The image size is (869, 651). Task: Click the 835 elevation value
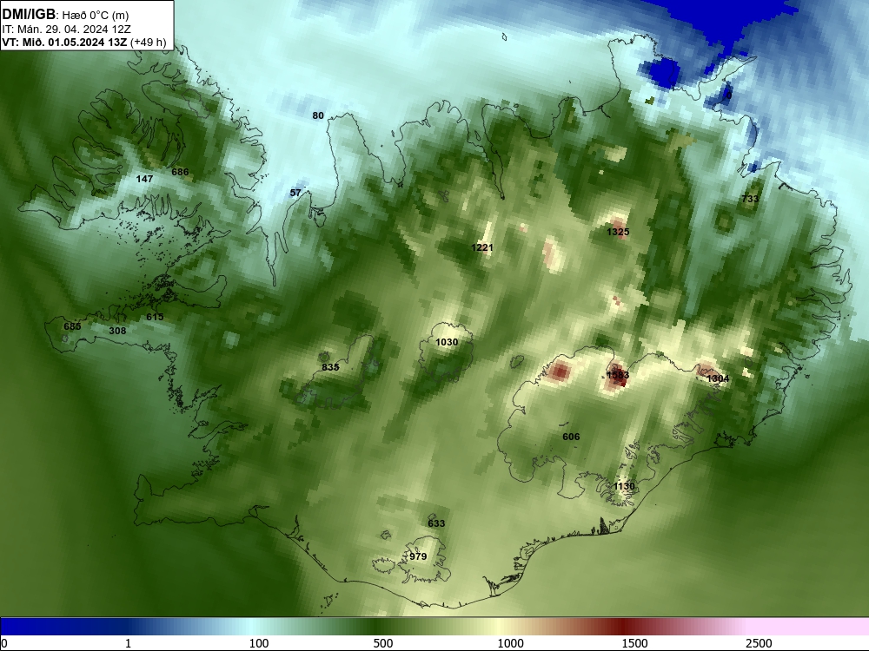330,367
